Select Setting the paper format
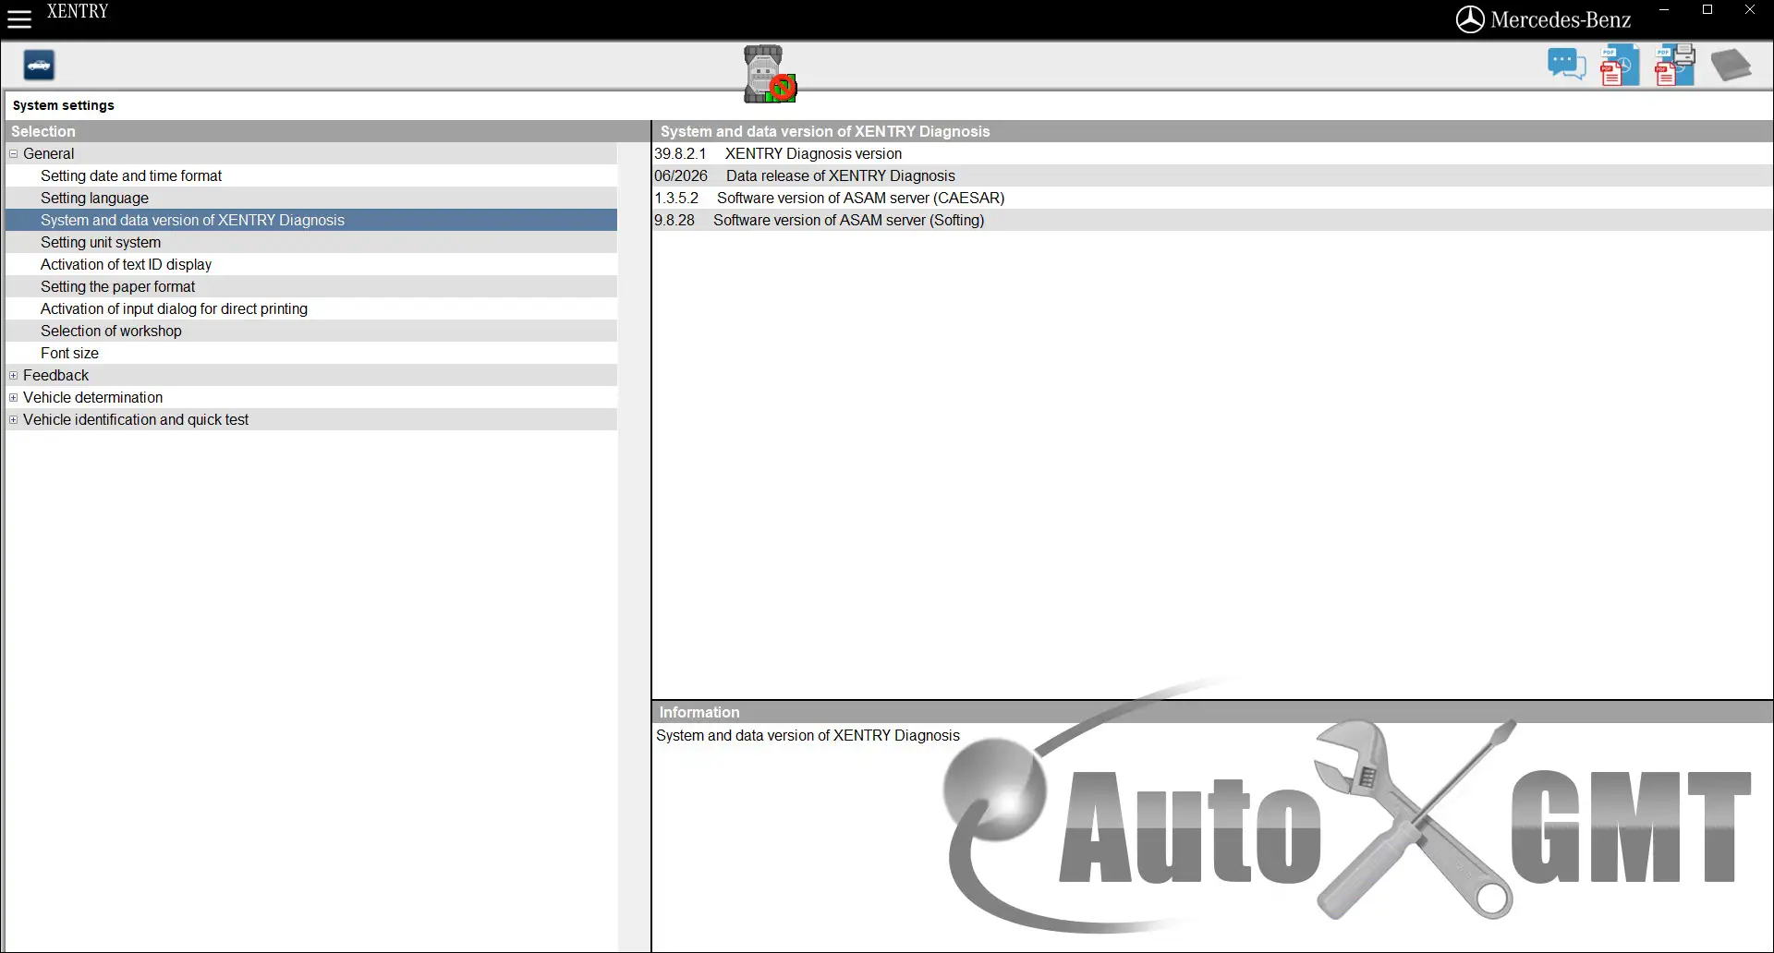The image size is (1774, 953). click(x=311, y=286)
